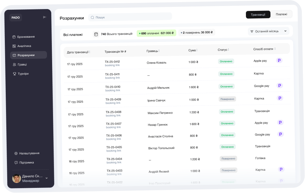Image resolution: width=305 pixels, height=193 pixels.
Task: Click manager avatar photo of Данило
Action: (17, 178)
